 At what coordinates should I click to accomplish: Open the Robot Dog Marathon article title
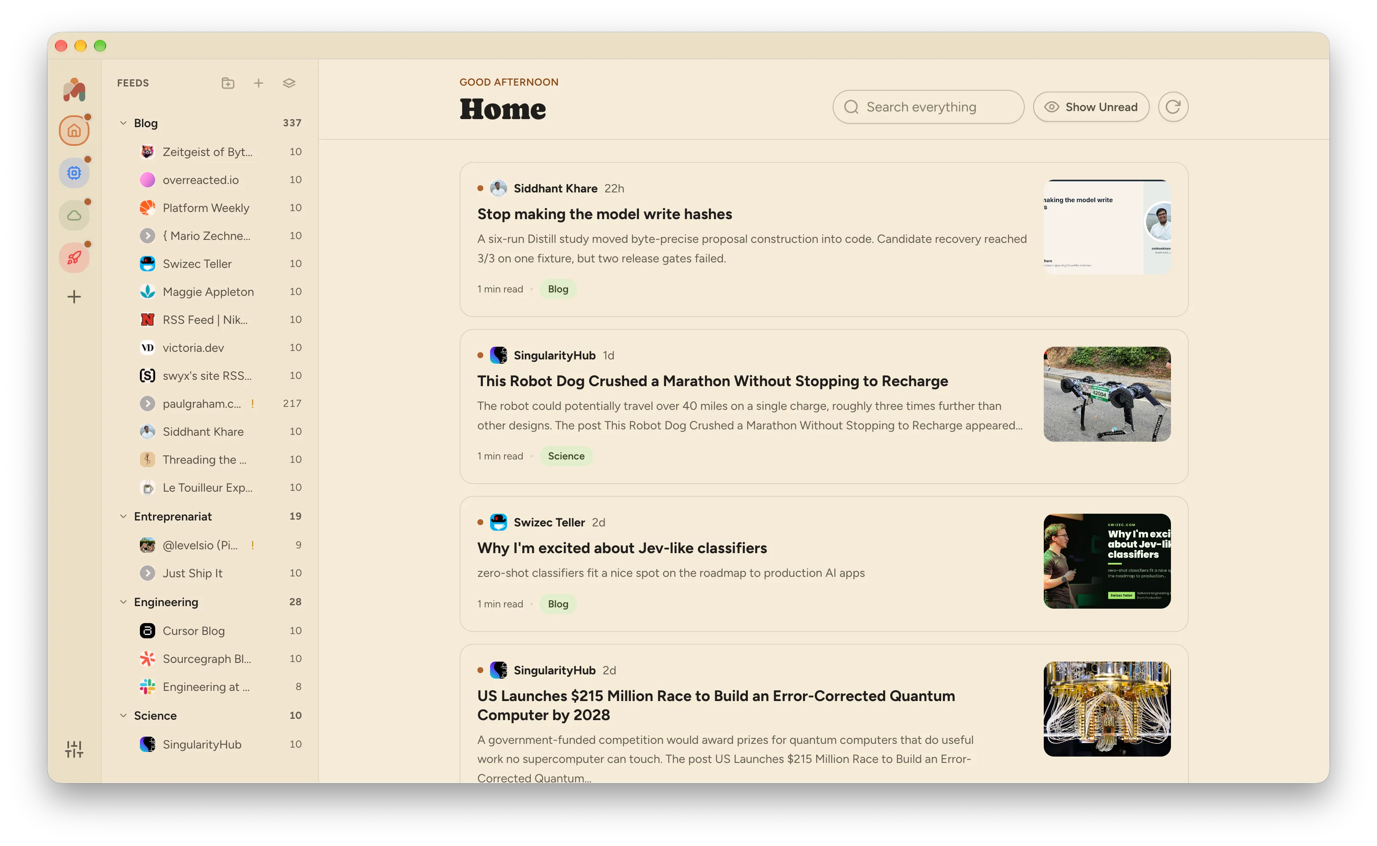(712, 381)
